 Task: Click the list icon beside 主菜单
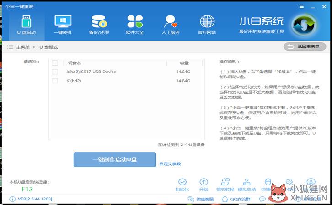point(11,47)
